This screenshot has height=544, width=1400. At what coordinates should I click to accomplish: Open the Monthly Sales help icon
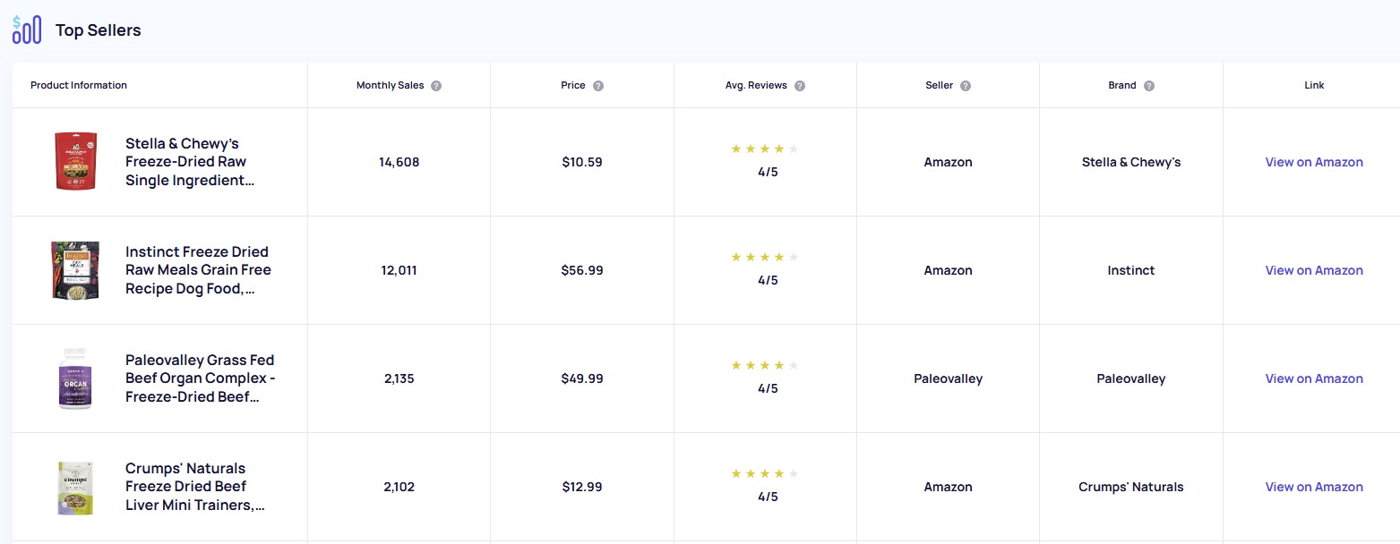click(x=436, y=85)
